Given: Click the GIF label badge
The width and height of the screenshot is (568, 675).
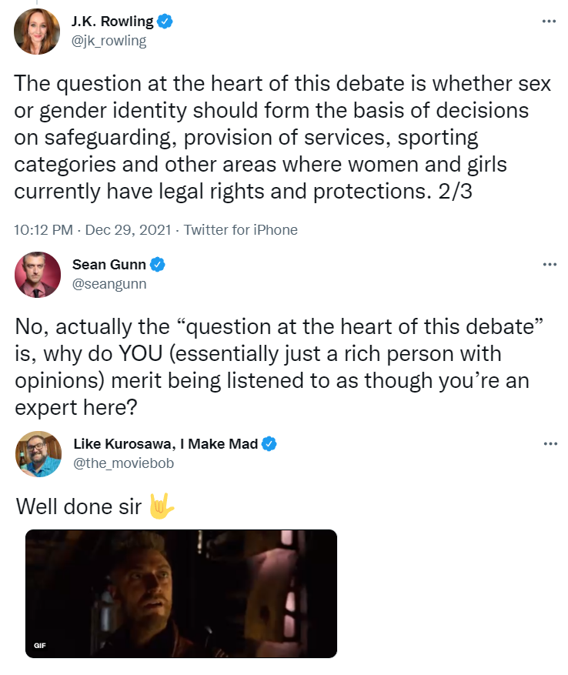Looking at the screenshot, I should pyautogui.click(x=39, y=645).
